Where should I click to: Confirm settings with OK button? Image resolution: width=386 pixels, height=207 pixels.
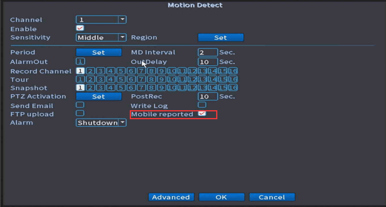(x=221, y=197)
